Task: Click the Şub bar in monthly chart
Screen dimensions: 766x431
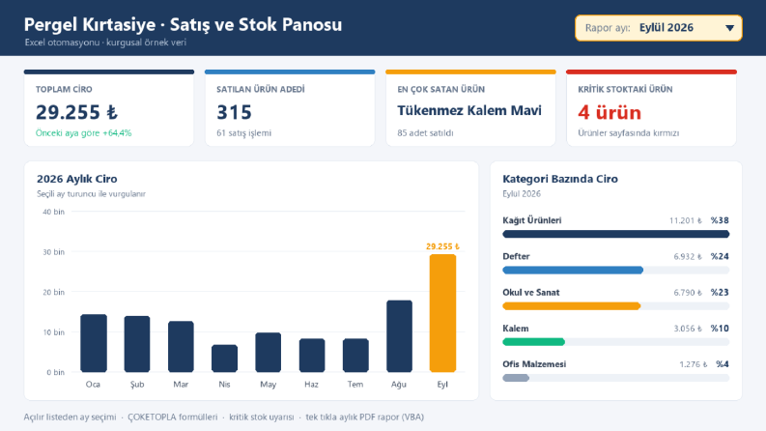Action: coord(137,344)
